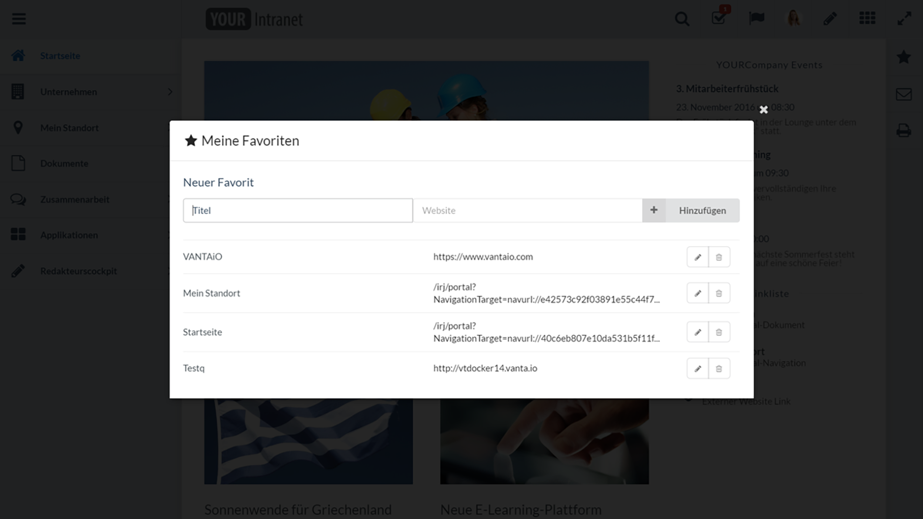The width and height of the screenshot is (923, 519).
Task: Open the apps grid icon
Action: [867, 18]
